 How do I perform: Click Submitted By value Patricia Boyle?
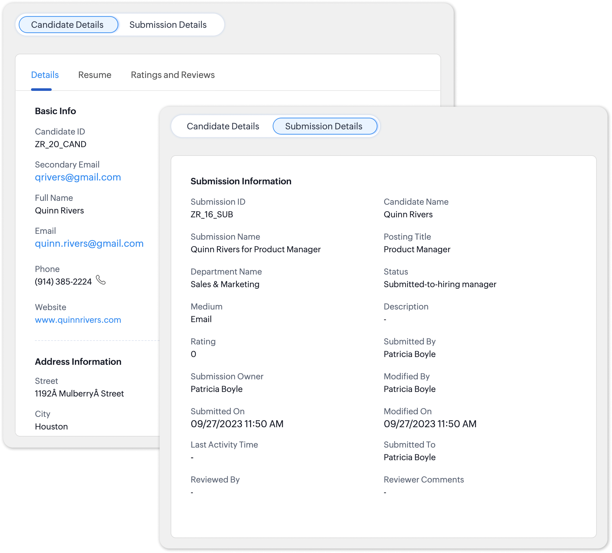click(x=410, y=354)
